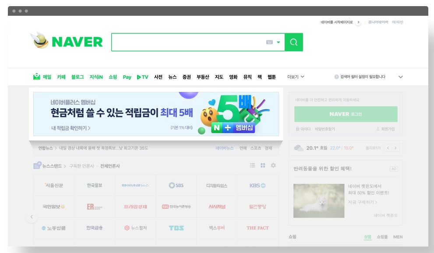Open THE FACT publisher tile
The image size is (434, 253).
(x=258, y=228)
